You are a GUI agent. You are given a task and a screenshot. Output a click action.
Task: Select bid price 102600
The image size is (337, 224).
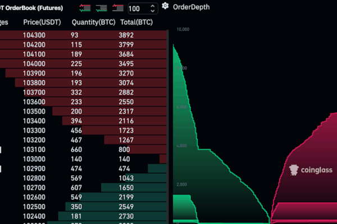(x=34, y=197)
